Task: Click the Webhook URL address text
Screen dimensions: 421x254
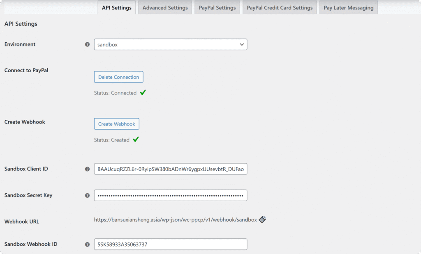Action: pyautogui.click(x=175, y=220)
